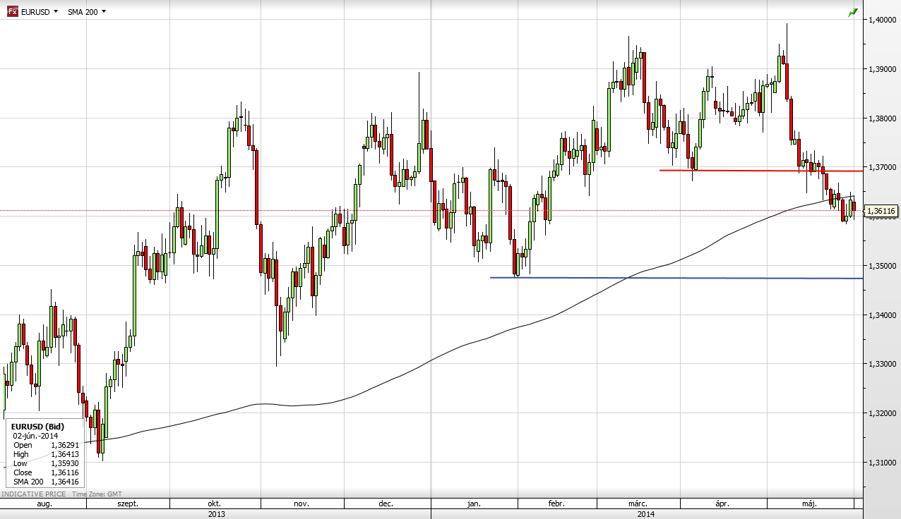Click the 02-jún.-2014 date in info box
The width and height of the screenshot is (901, 519).
tap(36, 436)
